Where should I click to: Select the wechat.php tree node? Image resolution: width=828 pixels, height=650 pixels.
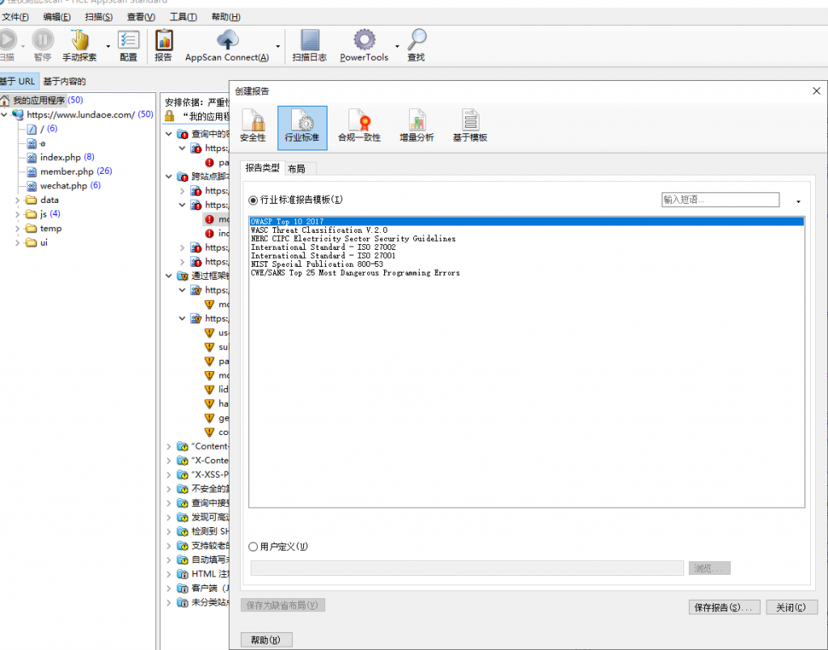pos(63,186)
